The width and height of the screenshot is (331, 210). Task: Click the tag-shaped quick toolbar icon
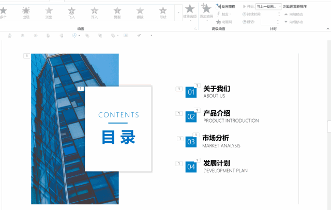point(113,36)
